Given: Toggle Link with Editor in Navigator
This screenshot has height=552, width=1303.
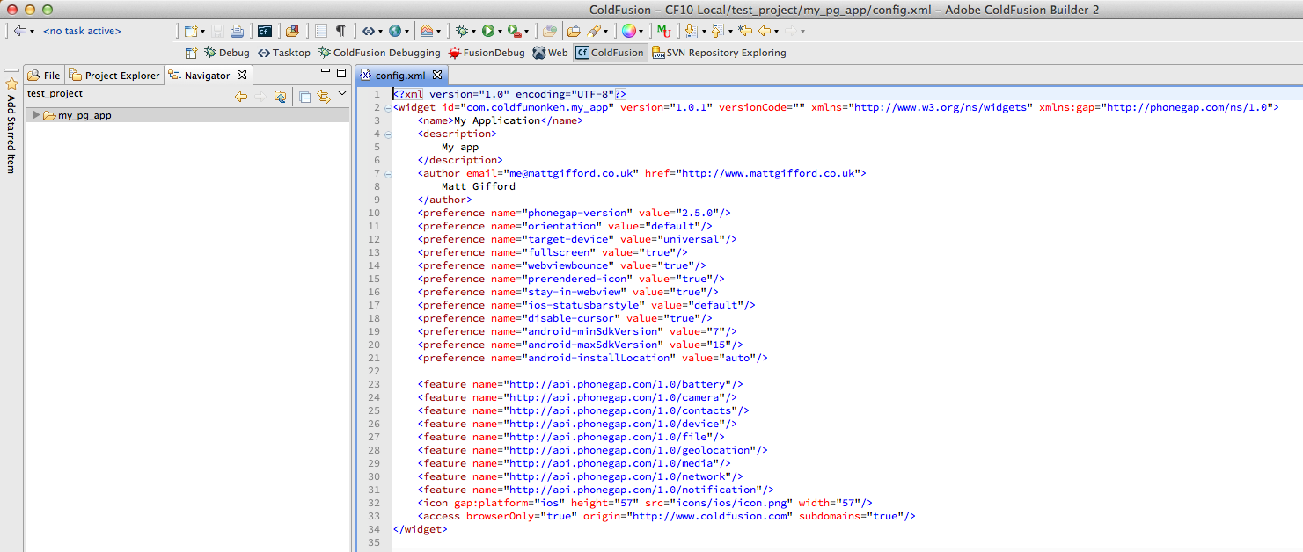Looking at the screenshot, I should [x=324, y=97].
